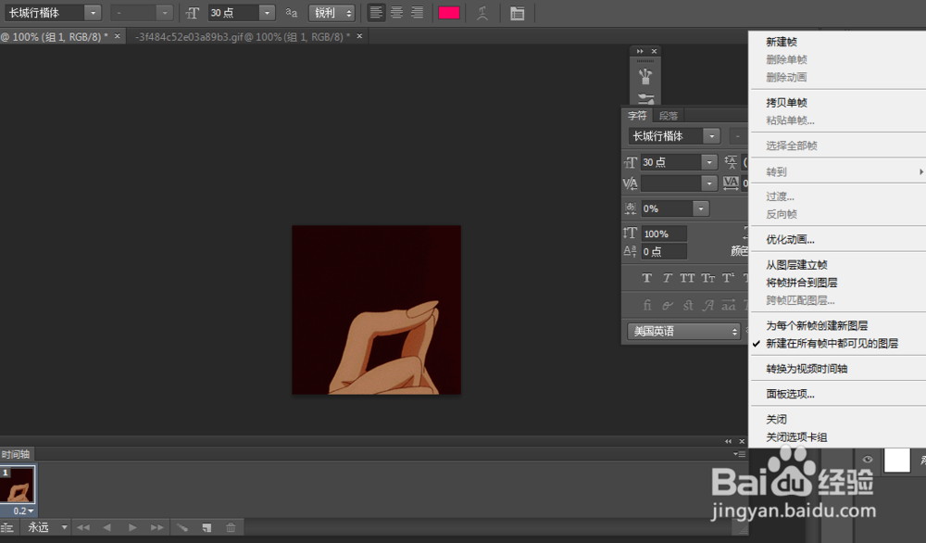
Task: Enable contextual alternates icon
Action: pos(667,305)
